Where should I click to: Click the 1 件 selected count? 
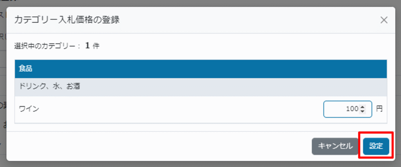(92, 46)
